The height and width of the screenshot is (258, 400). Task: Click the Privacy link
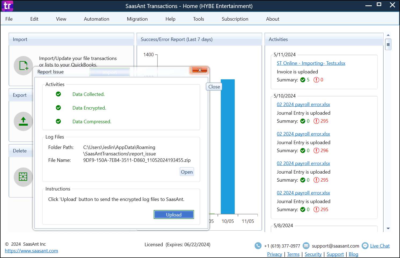coord(275,254)
